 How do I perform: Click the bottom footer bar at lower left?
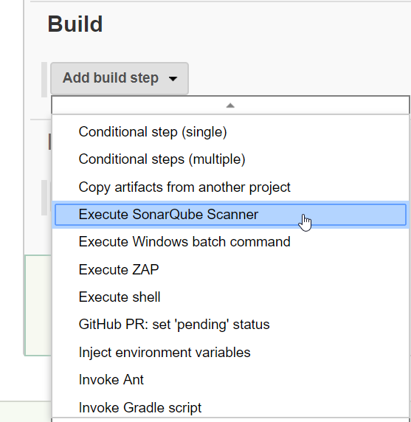click(x=26, y=412)
